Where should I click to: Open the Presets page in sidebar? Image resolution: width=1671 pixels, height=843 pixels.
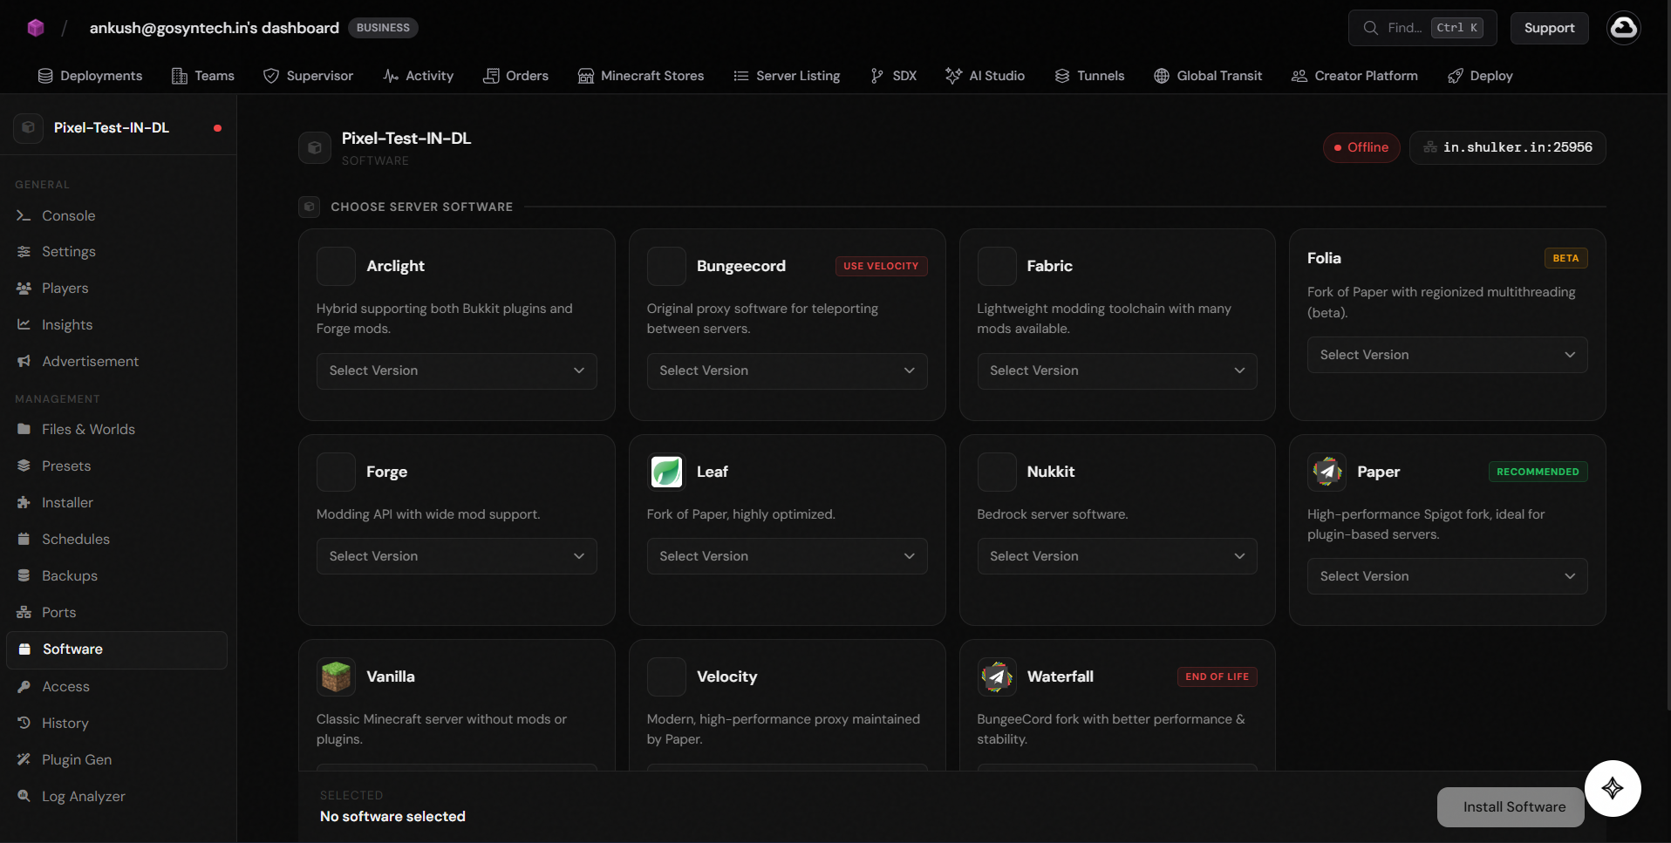[117, 466]
